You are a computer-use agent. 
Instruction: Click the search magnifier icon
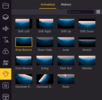coord(69,12)
